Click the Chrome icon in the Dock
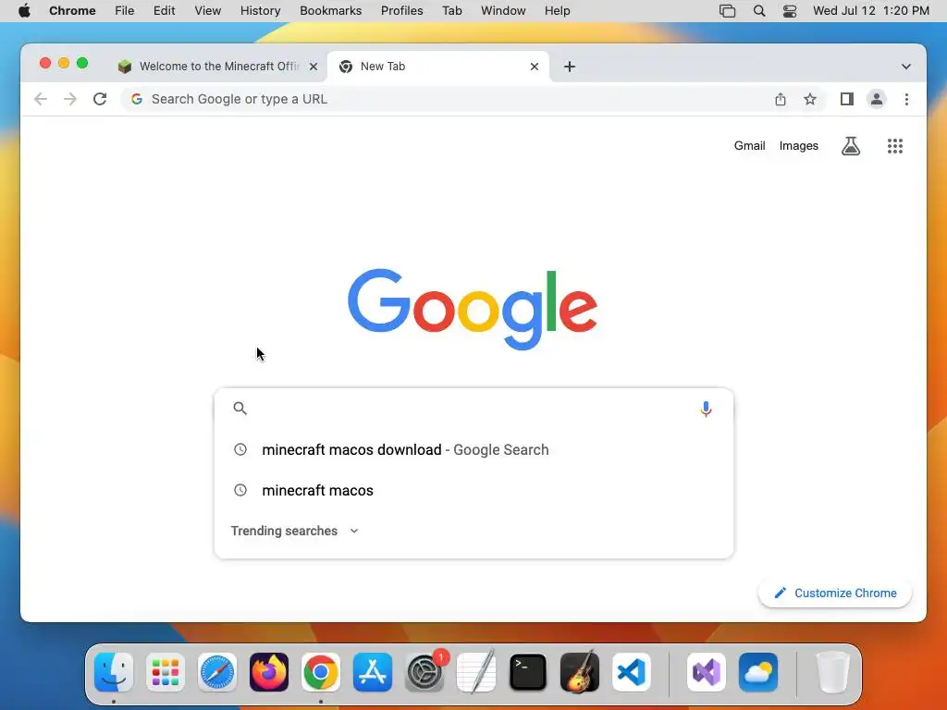Viewport: 947px width, 710px height. [321, 672]
